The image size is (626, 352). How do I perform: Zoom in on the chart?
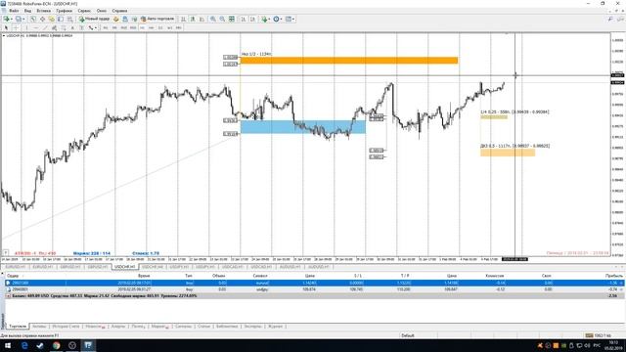click(x=213, y=20)
